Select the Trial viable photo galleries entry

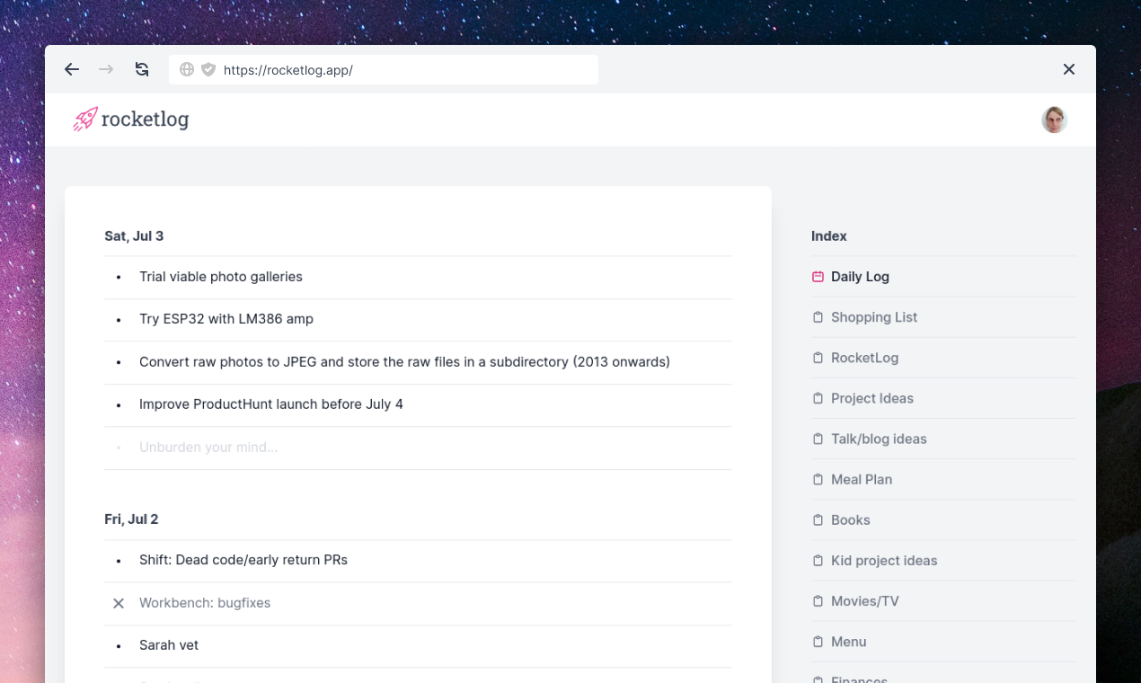pos(221,277)
